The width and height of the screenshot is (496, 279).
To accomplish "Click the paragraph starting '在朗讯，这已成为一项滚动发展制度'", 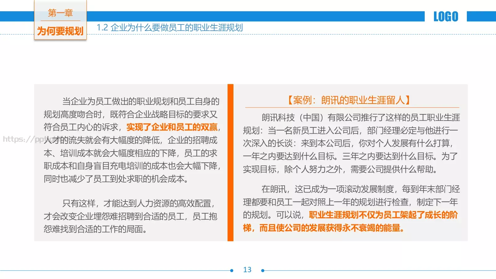I will [x=351, y=208].
